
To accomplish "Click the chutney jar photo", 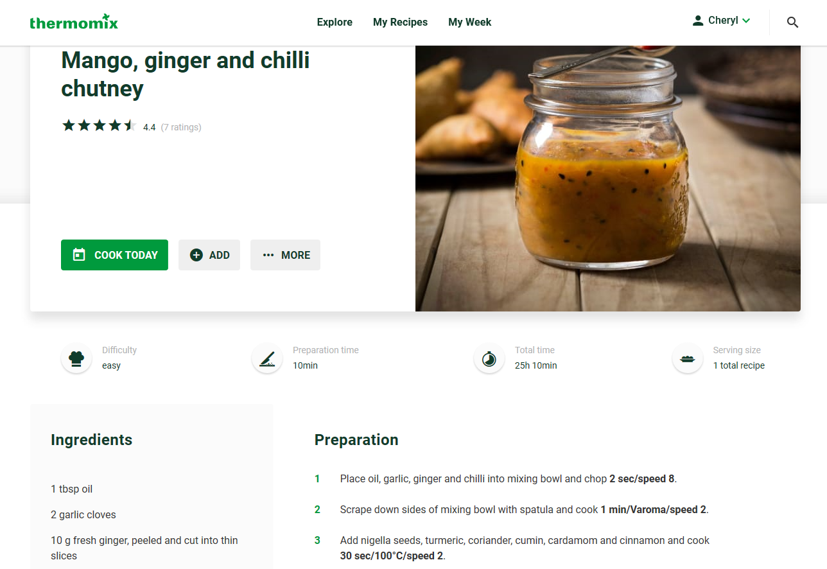I will pyautogui.click(x=608, y=179).
